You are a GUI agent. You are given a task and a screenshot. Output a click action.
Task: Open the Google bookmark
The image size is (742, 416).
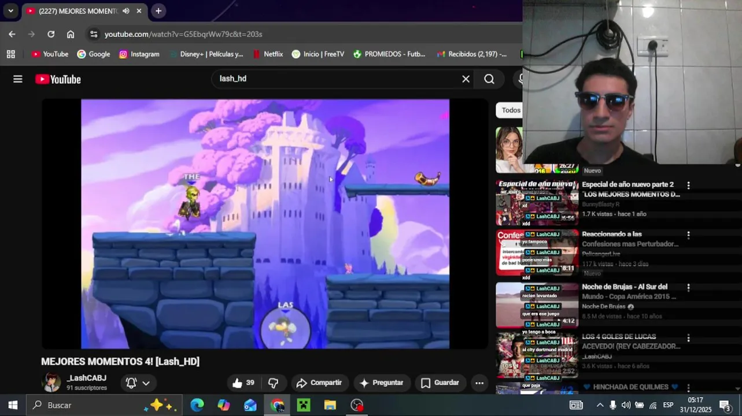tap(93, 54)
